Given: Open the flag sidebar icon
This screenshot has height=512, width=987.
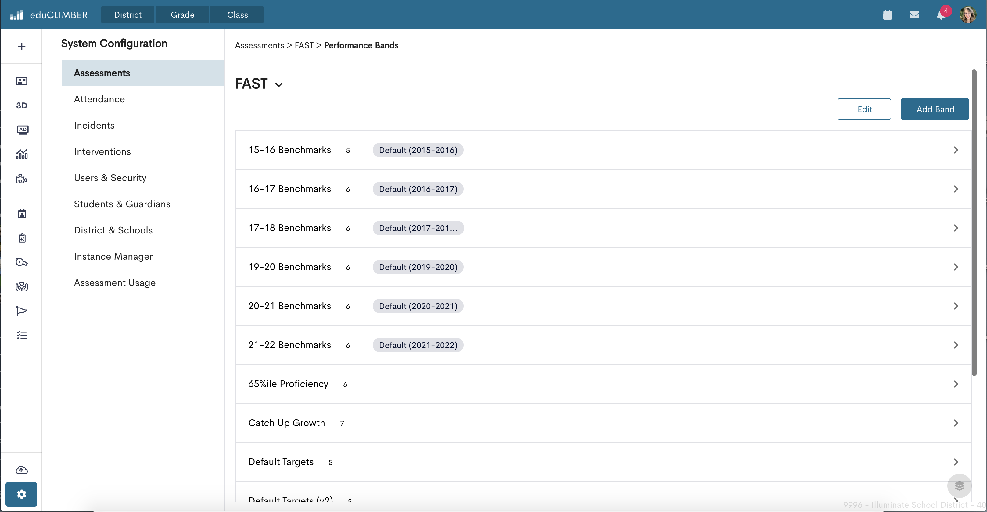Looking at the screenshot, I should 21,311.
